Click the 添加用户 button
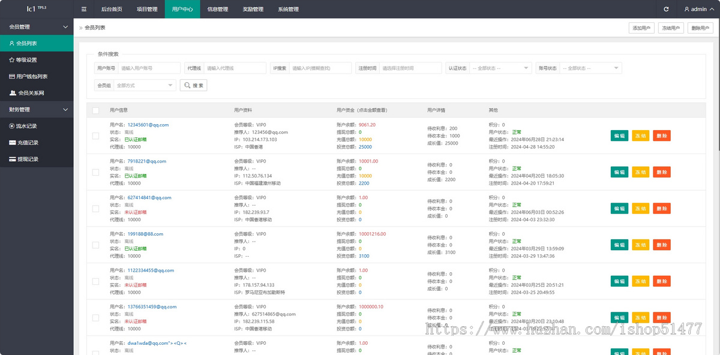This screenshot has width=720, height=355. 641,28
